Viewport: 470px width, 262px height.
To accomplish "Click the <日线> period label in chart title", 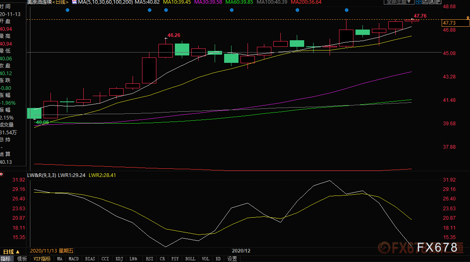I will point(61,2).
